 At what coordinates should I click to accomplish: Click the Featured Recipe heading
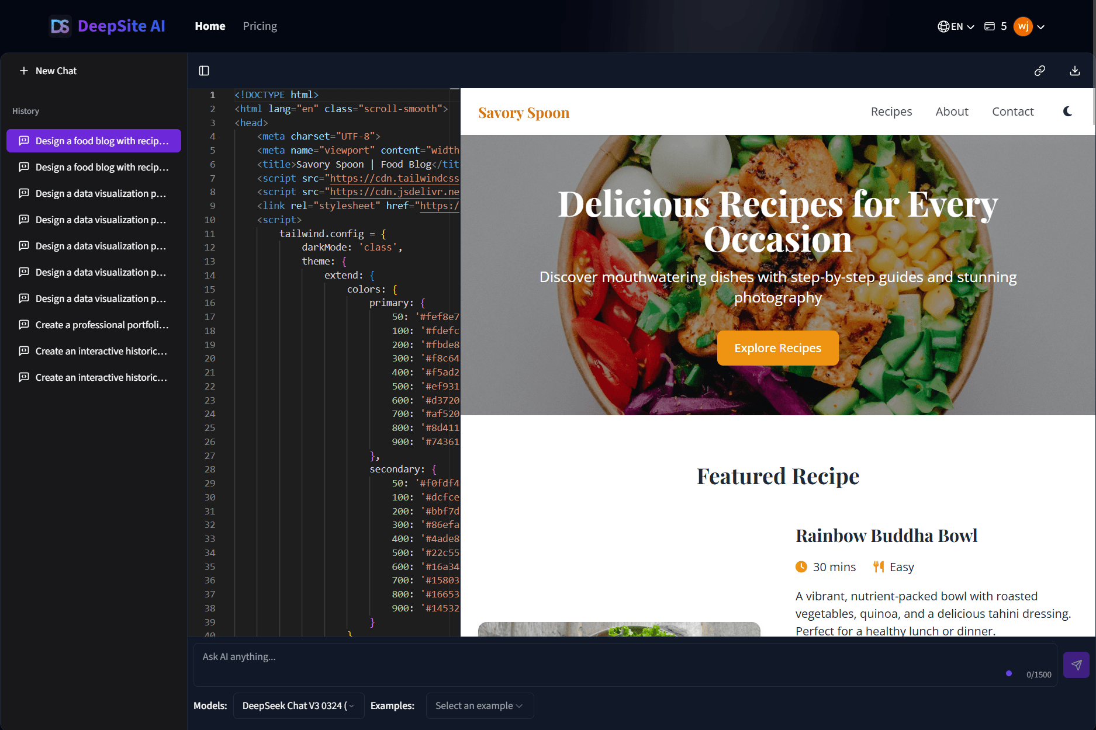[777, 477]
